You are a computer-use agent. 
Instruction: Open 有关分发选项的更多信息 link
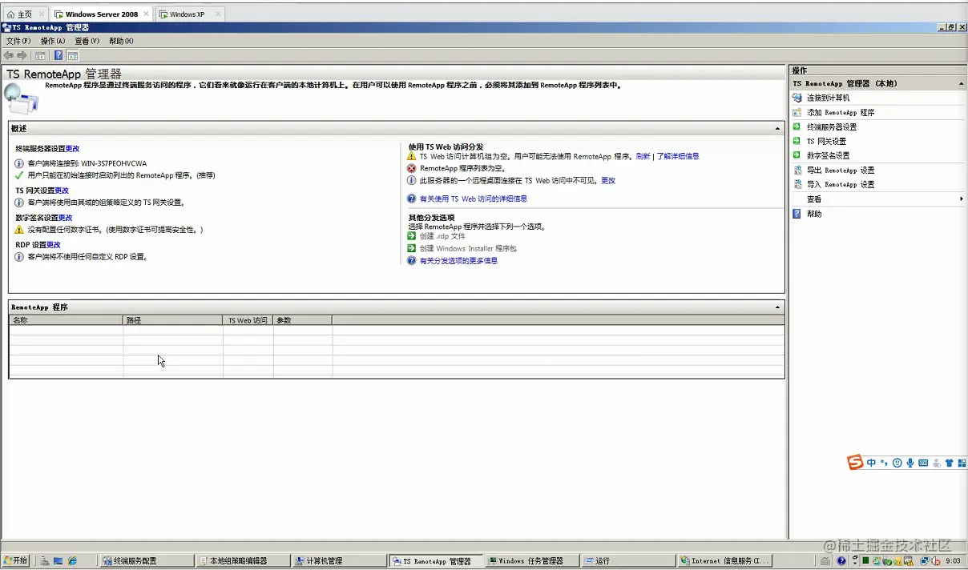(458, 261)
